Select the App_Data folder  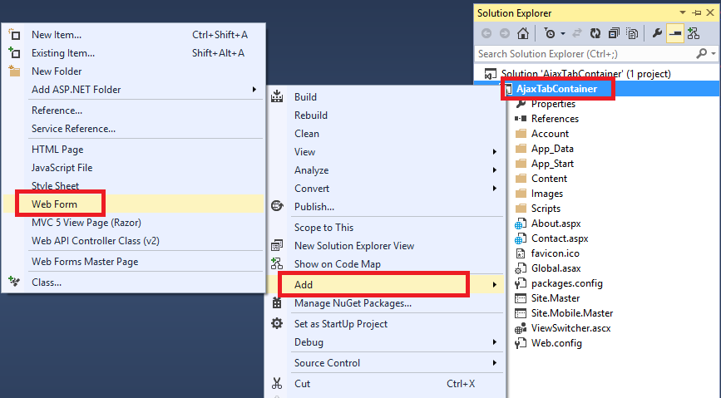pyautogui.click(x=552, y=149)
